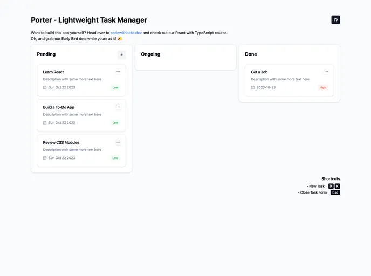Click Review CSS Modules date text
371x276 pixels.
click(x=62, y=158)
